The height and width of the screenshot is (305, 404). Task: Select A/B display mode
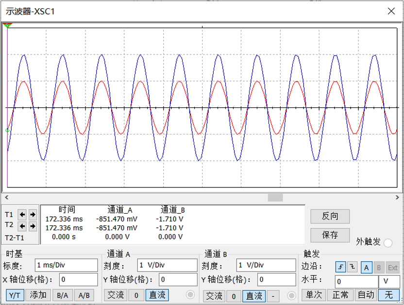[84, 295]
